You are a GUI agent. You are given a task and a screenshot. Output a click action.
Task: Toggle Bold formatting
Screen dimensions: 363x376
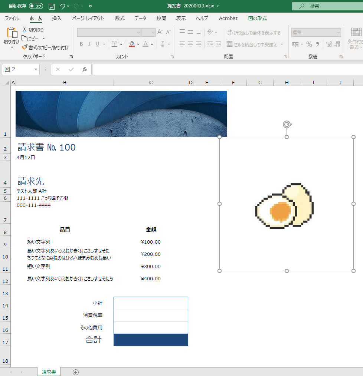point(81,44)
